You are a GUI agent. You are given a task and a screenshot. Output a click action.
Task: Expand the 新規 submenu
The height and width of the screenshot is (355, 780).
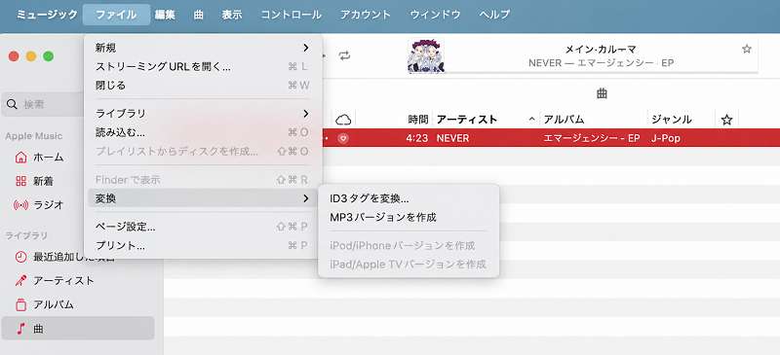pyautogui.click(x=203, y=48)
